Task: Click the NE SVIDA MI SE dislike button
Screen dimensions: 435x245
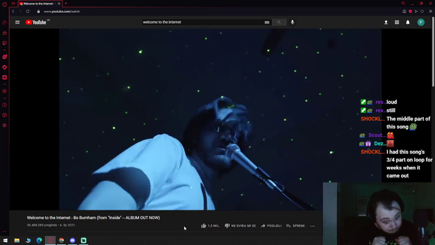Action: 240,226
